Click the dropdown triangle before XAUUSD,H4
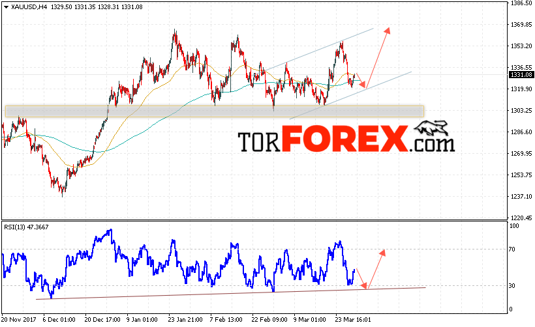 click(x=6, y=7)
